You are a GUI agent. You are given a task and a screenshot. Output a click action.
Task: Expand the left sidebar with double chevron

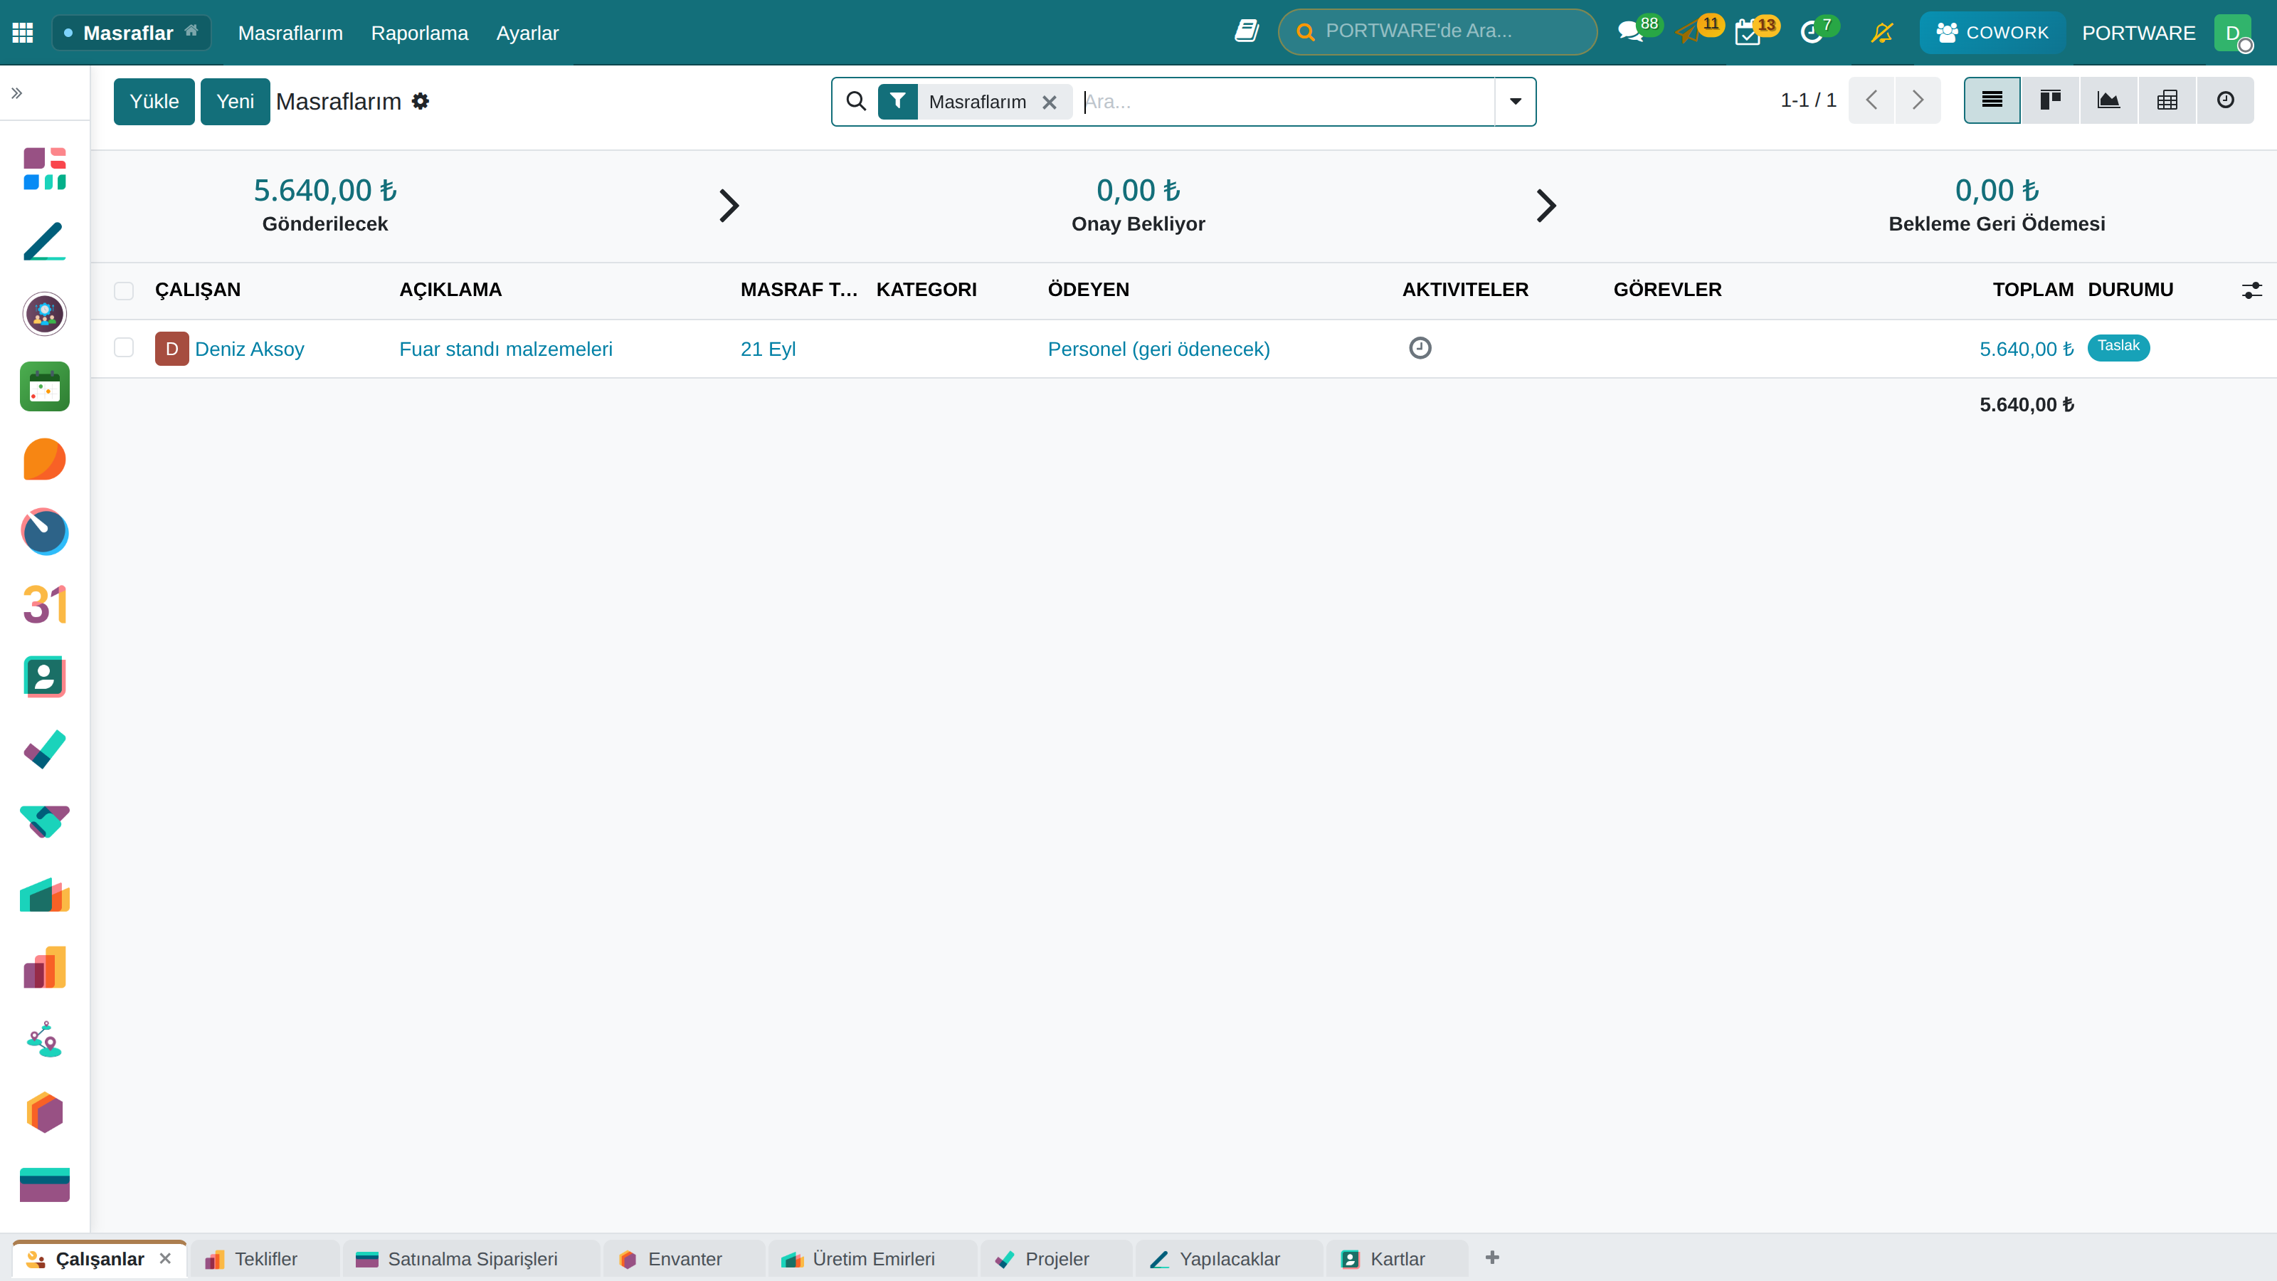(17, 93)
